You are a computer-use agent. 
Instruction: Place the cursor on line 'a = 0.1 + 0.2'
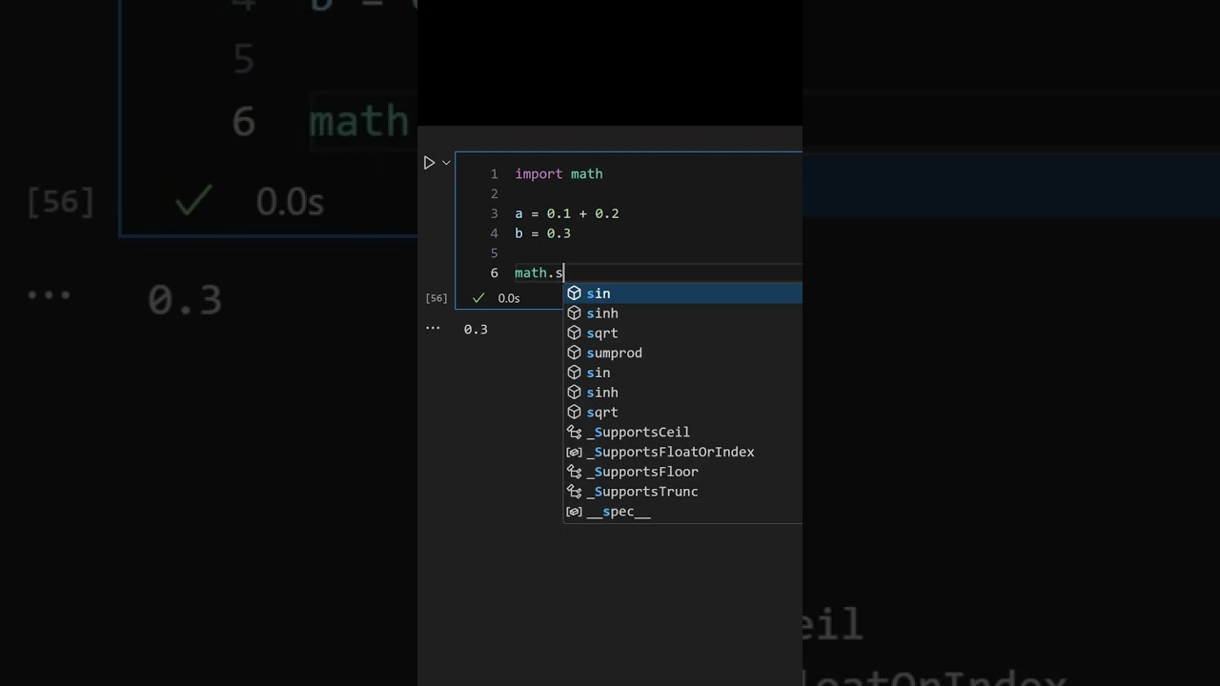[x=567, y=214]
